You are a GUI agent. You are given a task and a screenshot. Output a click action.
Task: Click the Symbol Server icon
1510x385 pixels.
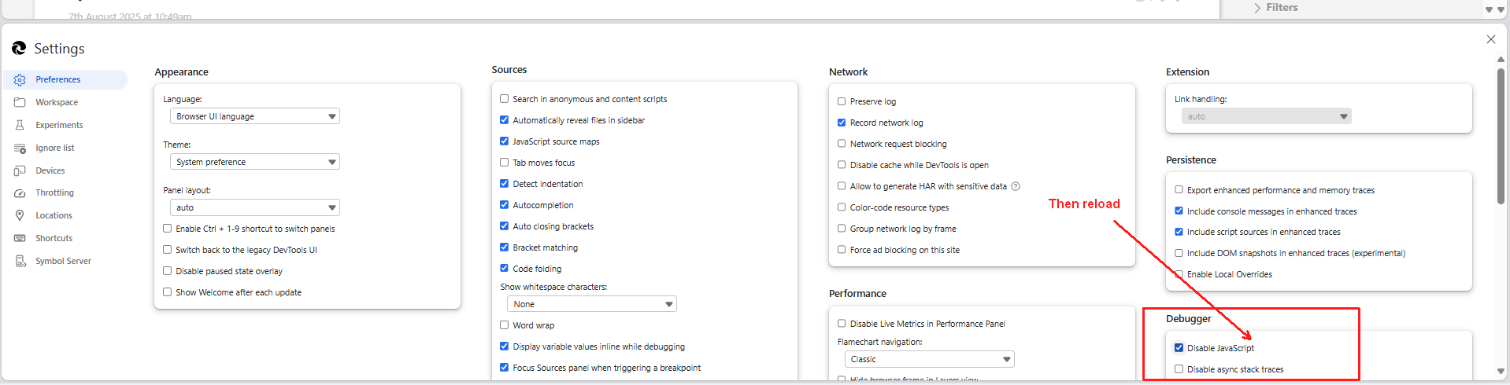coord(20,261)
